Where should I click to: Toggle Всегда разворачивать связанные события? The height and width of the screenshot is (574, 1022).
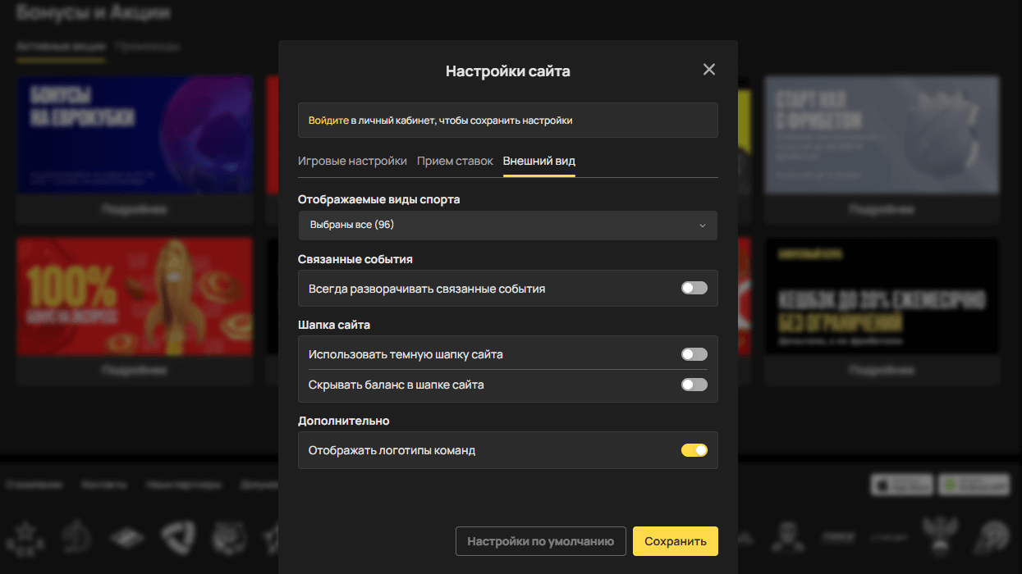point(694,289)
